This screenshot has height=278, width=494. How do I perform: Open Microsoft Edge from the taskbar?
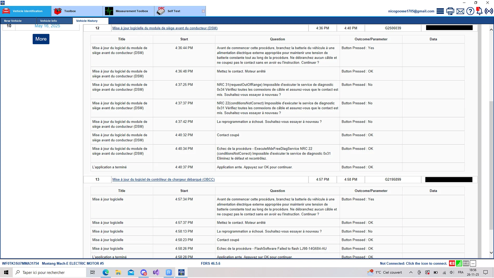point(106,272)
